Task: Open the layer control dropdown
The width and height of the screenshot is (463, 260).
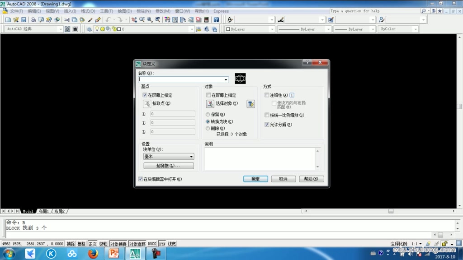Action: coord(192,28)
